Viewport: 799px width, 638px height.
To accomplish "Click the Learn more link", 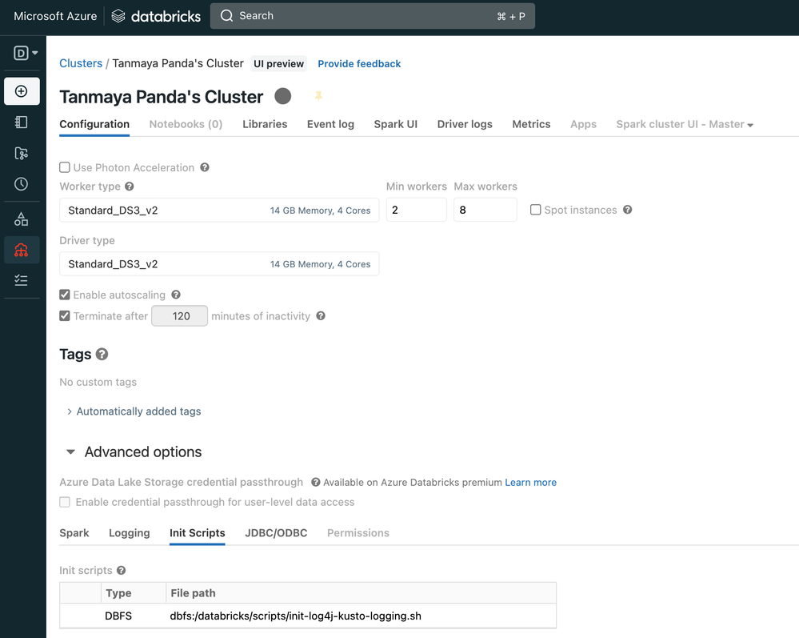I will coord(530,483).
